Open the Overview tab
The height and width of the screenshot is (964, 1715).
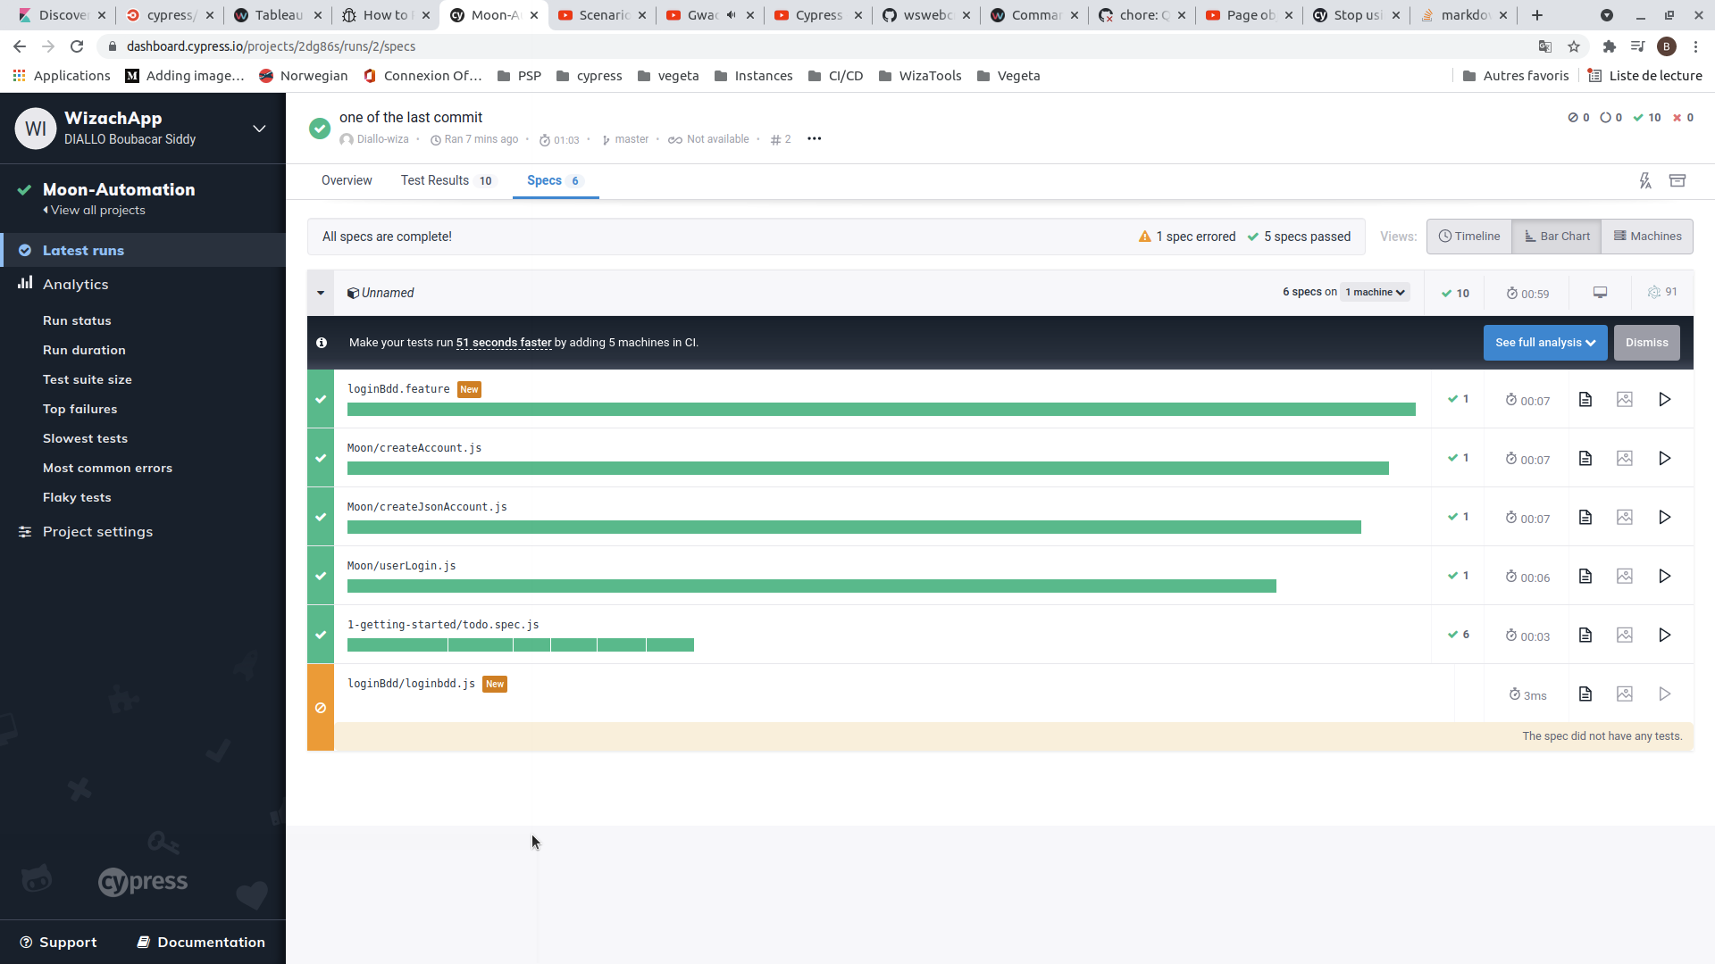pos(346,180)
